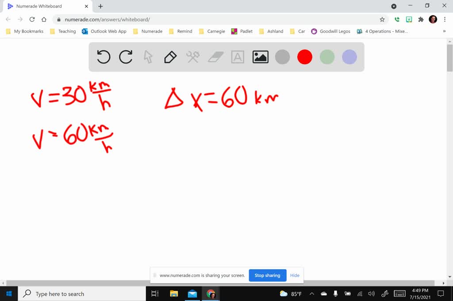Select the red color swatch

point(304,56)
